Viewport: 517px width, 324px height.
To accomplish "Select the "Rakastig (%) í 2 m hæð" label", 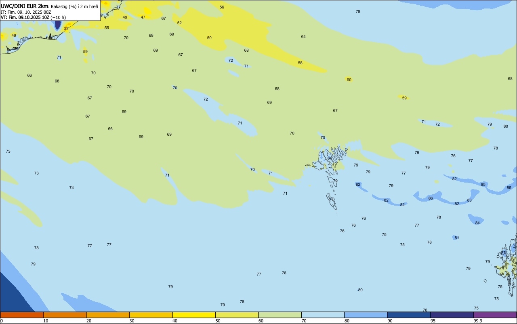I will [74, 6].
